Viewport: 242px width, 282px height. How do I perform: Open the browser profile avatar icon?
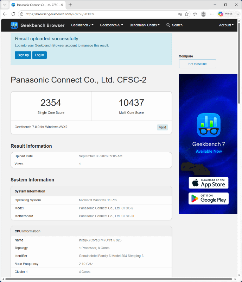tap(203, 14)
